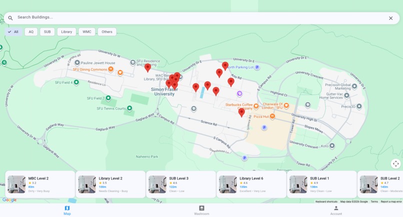Open the MBC Level 2 washroom card
This screenshot has height=217, width=403.
[40, 184]
